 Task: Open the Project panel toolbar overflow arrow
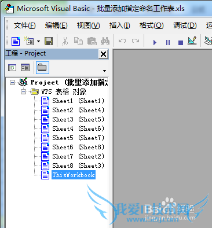pyautogui.click(x=104, y=71)
